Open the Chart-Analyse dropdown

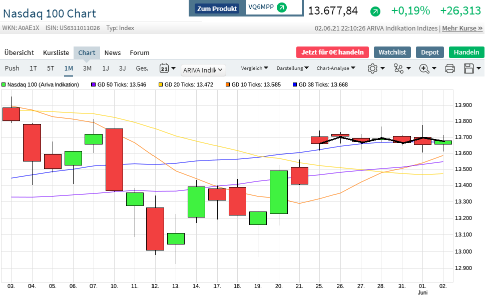click(x=336, y=68)
